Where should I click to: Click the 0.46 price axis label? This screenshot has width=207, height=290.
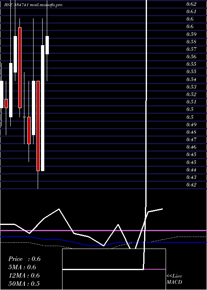pos(191,147)
